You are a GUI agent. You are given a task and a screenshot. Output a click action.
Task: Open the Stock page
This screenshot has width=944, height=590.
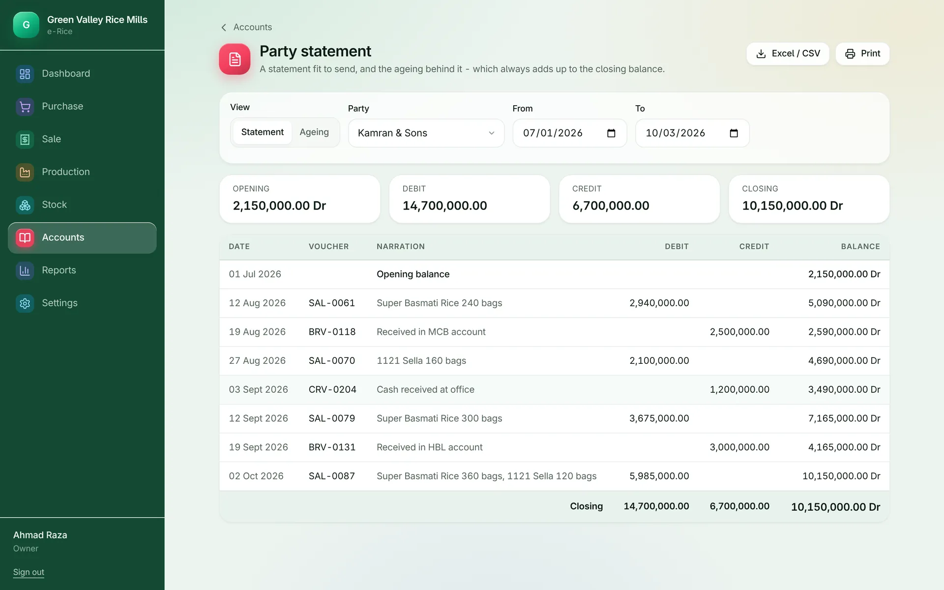click(82, 205)
